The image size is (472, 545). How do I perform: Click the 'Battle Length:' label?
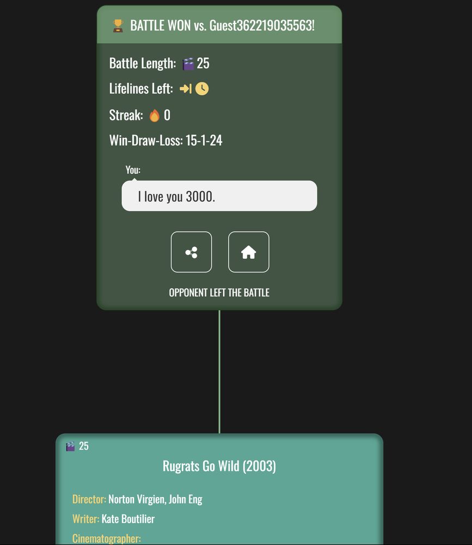tap(143, 63)
